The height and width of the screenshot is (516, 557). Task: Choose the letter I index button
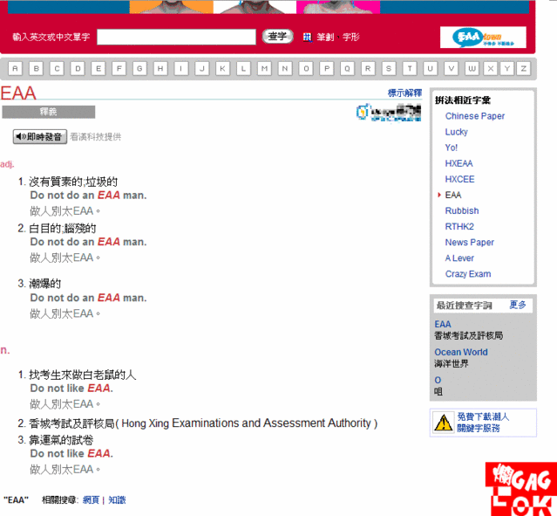181,68
